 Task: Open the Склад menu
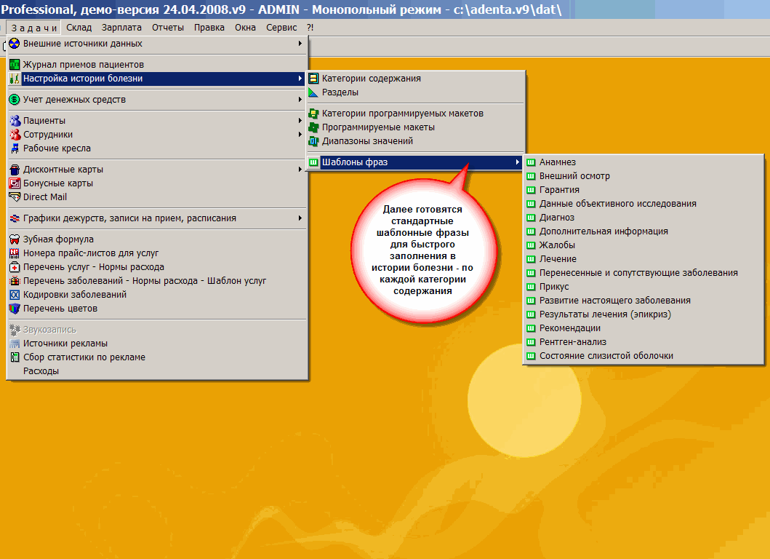79,28
